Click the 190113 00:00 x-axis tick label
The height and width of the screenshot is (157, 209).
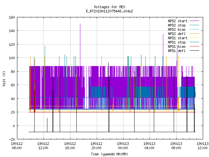[x=123, y=146]
